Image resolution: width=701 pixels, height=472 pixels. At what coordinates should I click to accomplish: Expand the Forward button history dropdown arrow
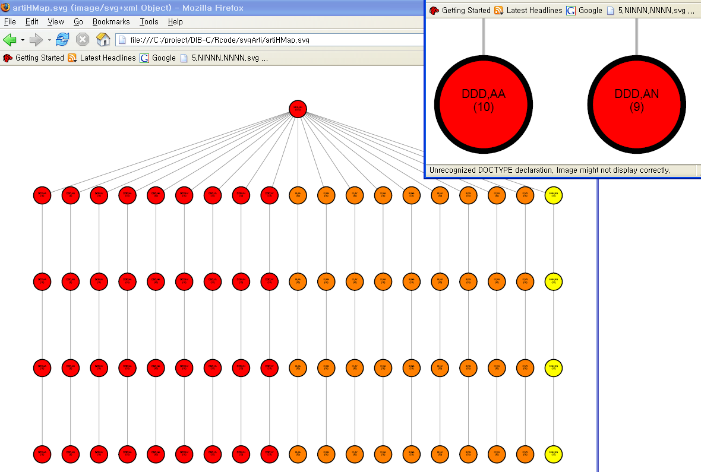click(x=49, y=40)
